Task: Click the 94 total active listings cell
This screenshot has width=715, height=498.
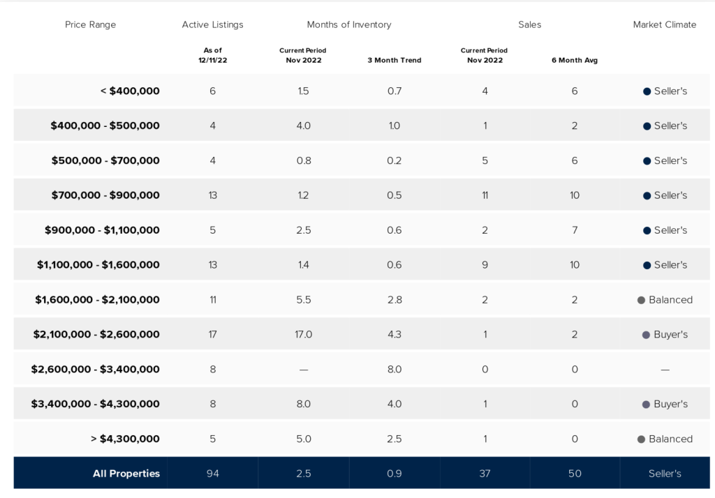Action: coord(212,474)
